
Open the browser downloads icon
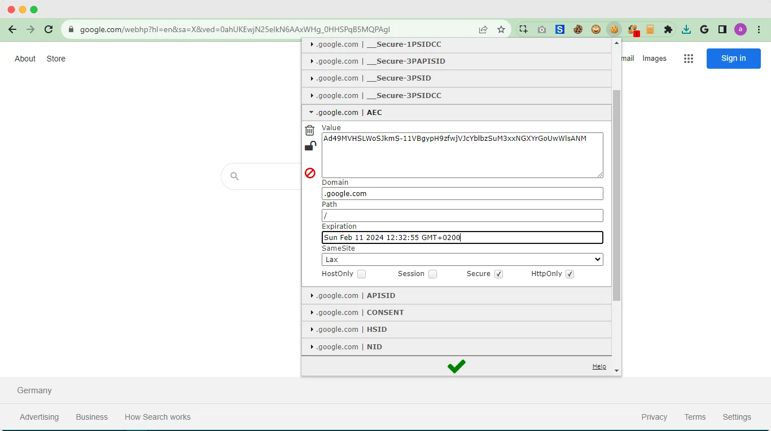coord(686,29)
